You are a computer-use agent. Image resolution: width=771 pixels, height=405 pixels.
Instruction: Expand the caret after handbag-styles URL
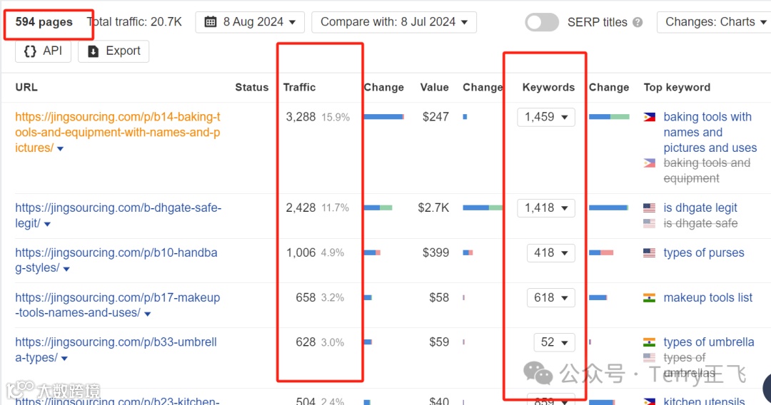click(x=66, y=269)
